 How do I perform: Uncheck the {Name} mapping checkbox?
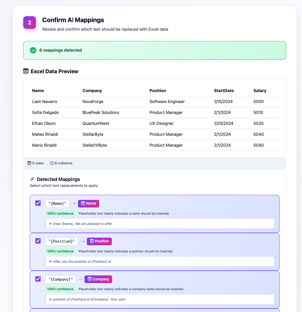coord(38,203)
